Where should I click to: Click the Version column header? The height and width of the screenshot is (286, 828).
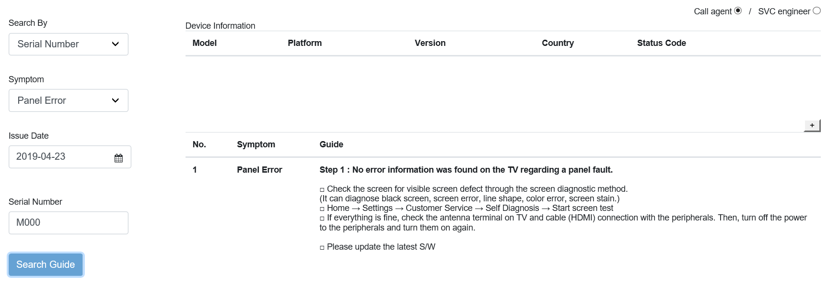point(430,43)
